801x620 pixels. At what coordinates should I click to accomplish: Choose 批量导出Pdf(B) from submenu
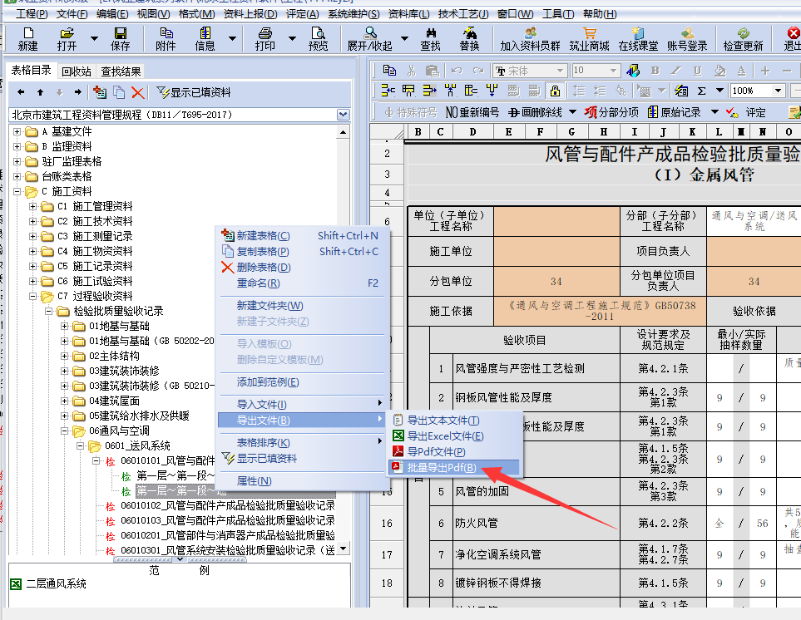454,467
